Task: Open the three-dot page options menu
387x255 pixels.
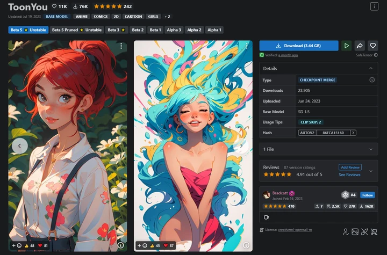Action: [x=374, y=6]
